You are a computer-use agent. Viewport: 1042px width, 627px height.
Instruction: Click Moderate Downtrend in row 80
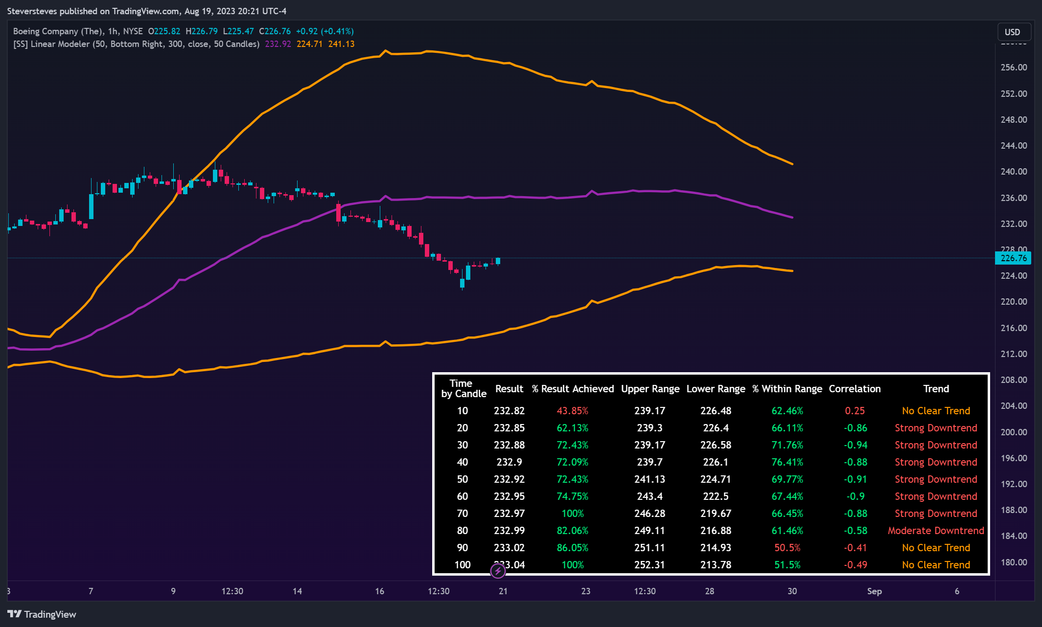click(936, 531)
